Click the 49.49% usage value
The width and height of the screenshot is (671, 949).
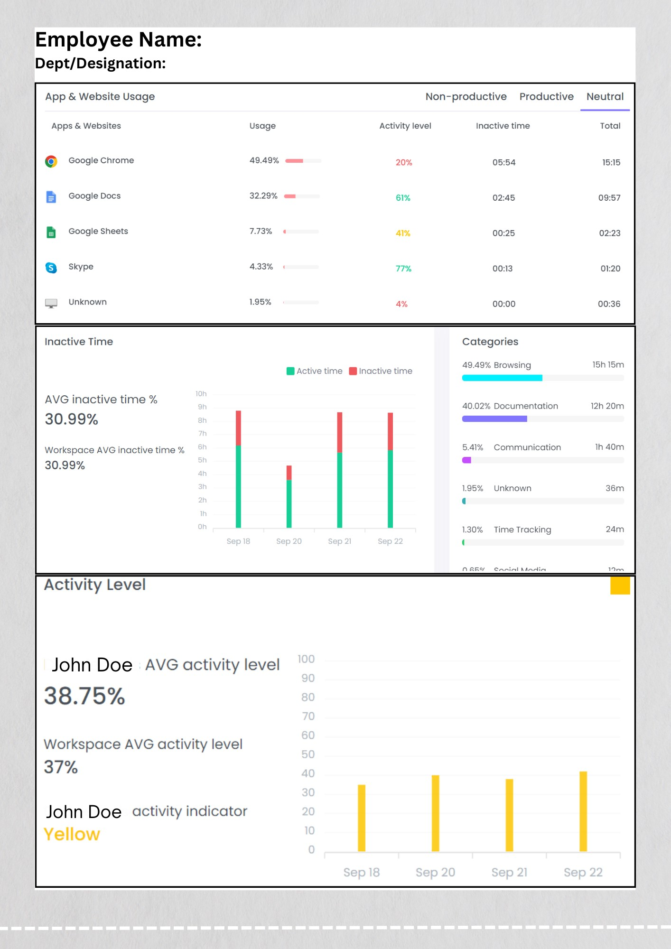point(264,160)
